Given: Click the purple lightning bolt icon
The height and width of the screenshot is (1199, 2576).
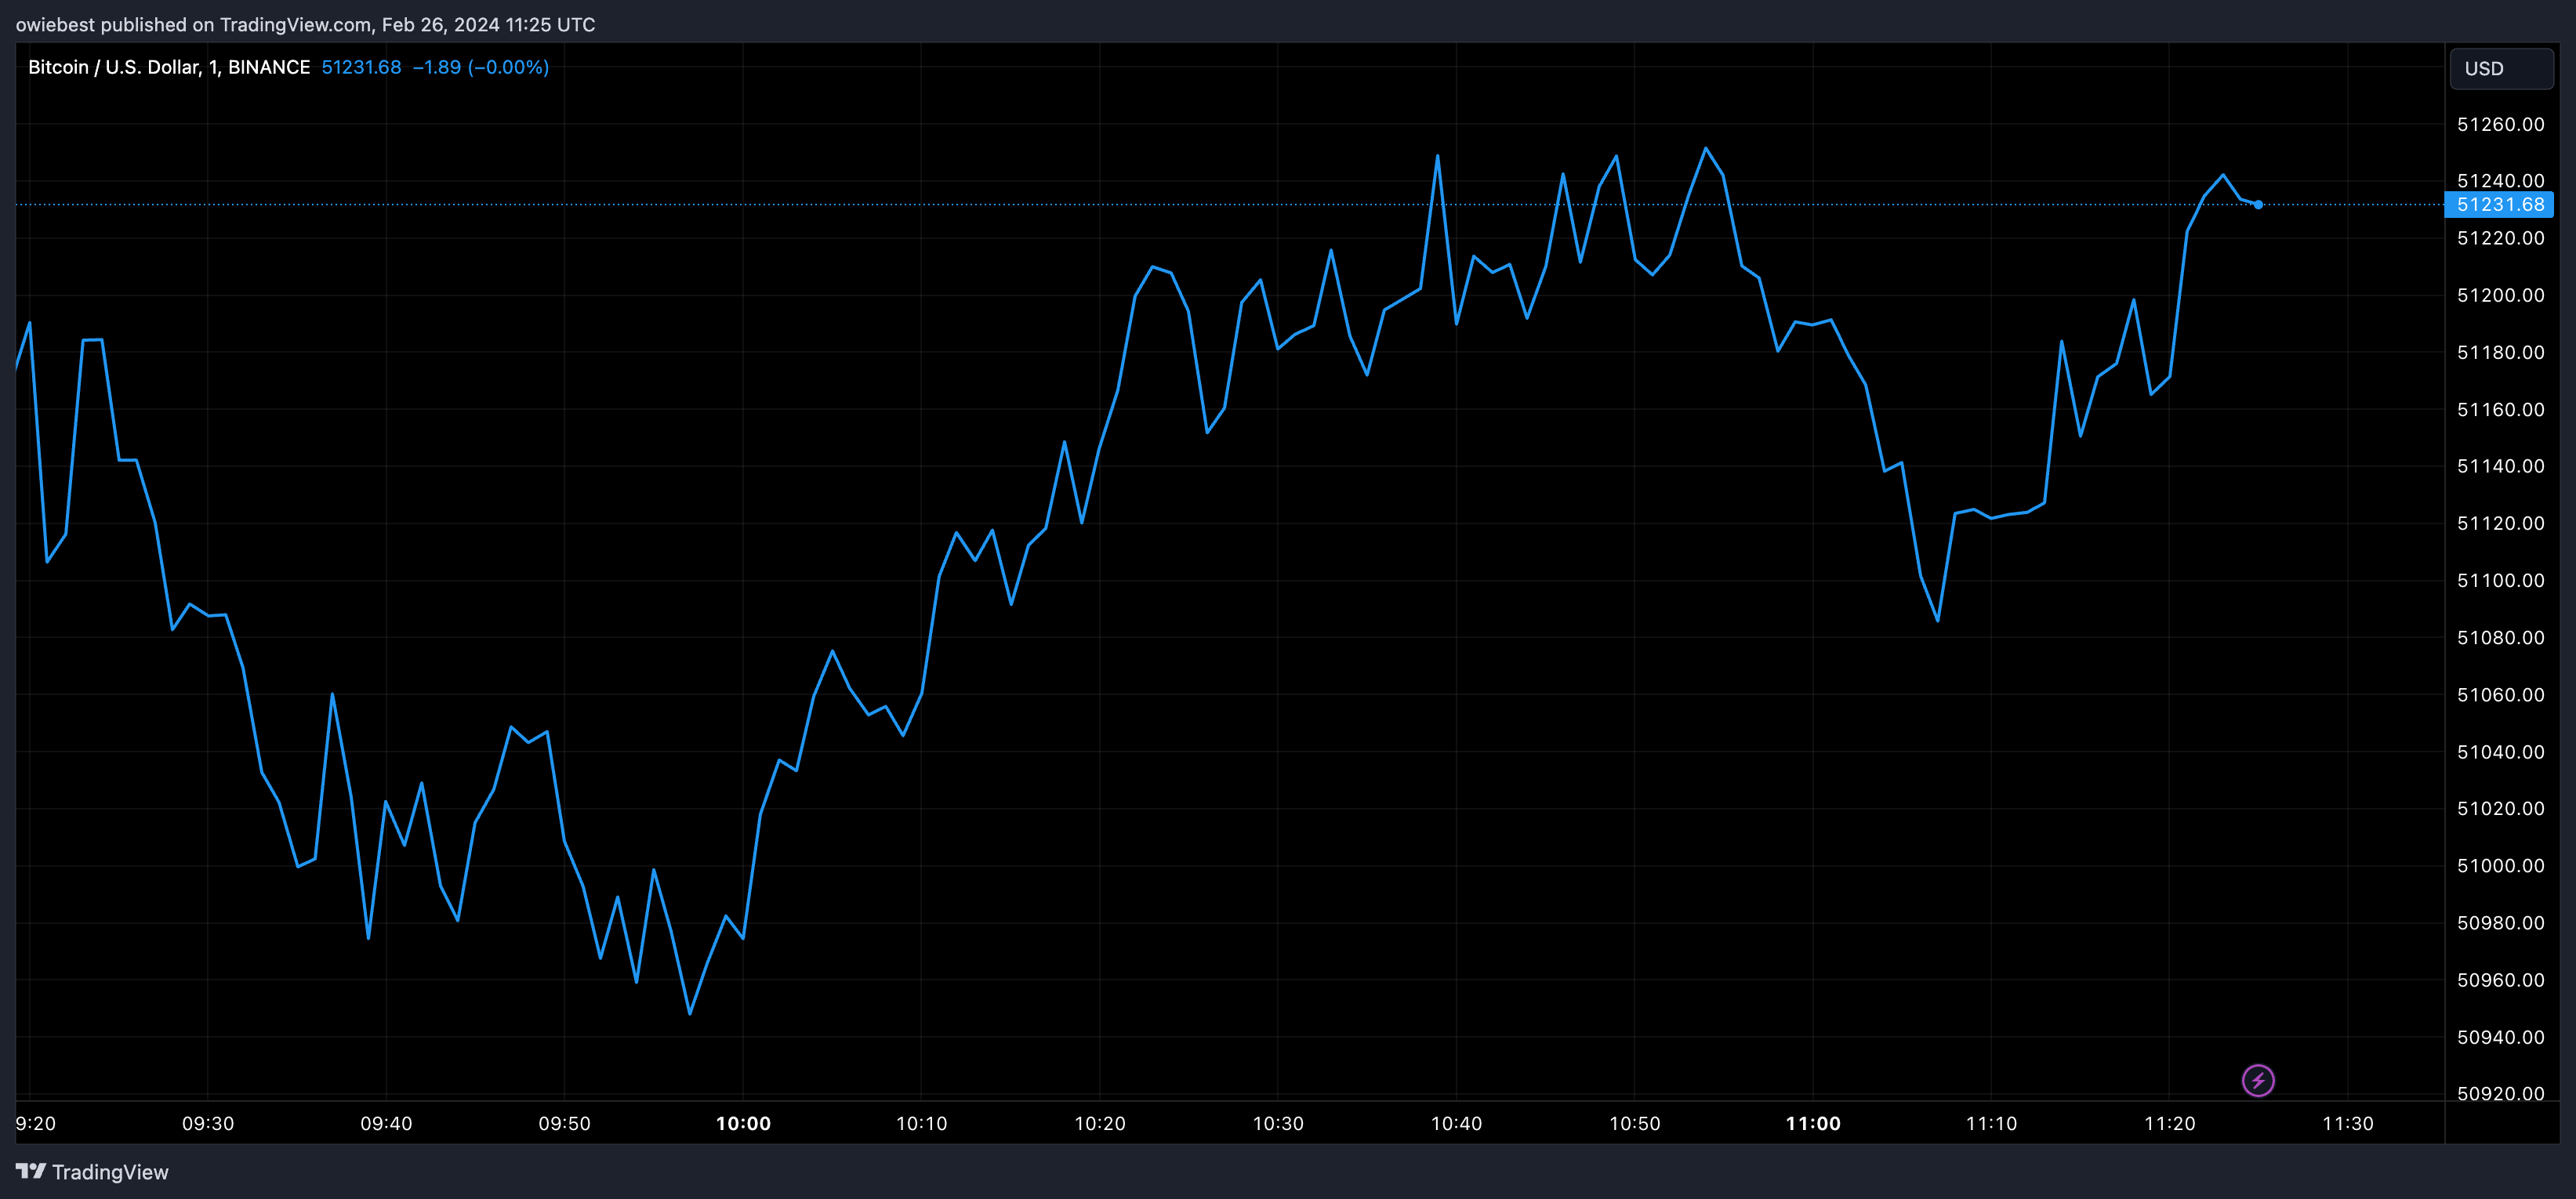Looking at the screenshot, I should [x=2258, y=1080].
